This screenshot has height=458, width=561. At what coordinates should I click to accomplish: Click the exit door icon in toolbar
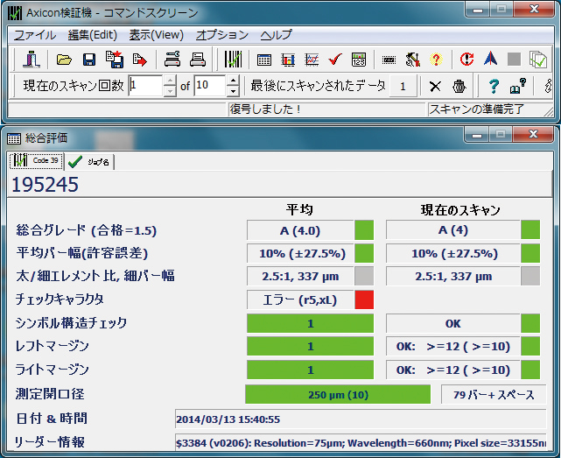pyautogui.click(x=32, y=60)
